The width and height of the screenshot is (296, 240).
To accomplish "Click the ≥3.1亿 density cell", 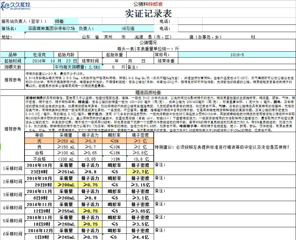I will (140, 198).
